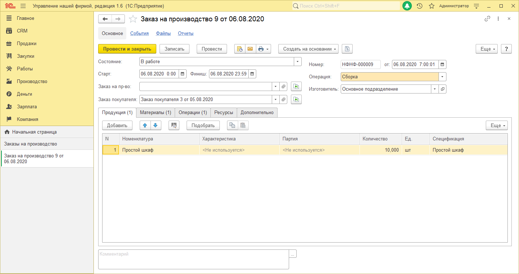
Task: Expand the Операция dropdown list
Action: (x=442, y=77)
